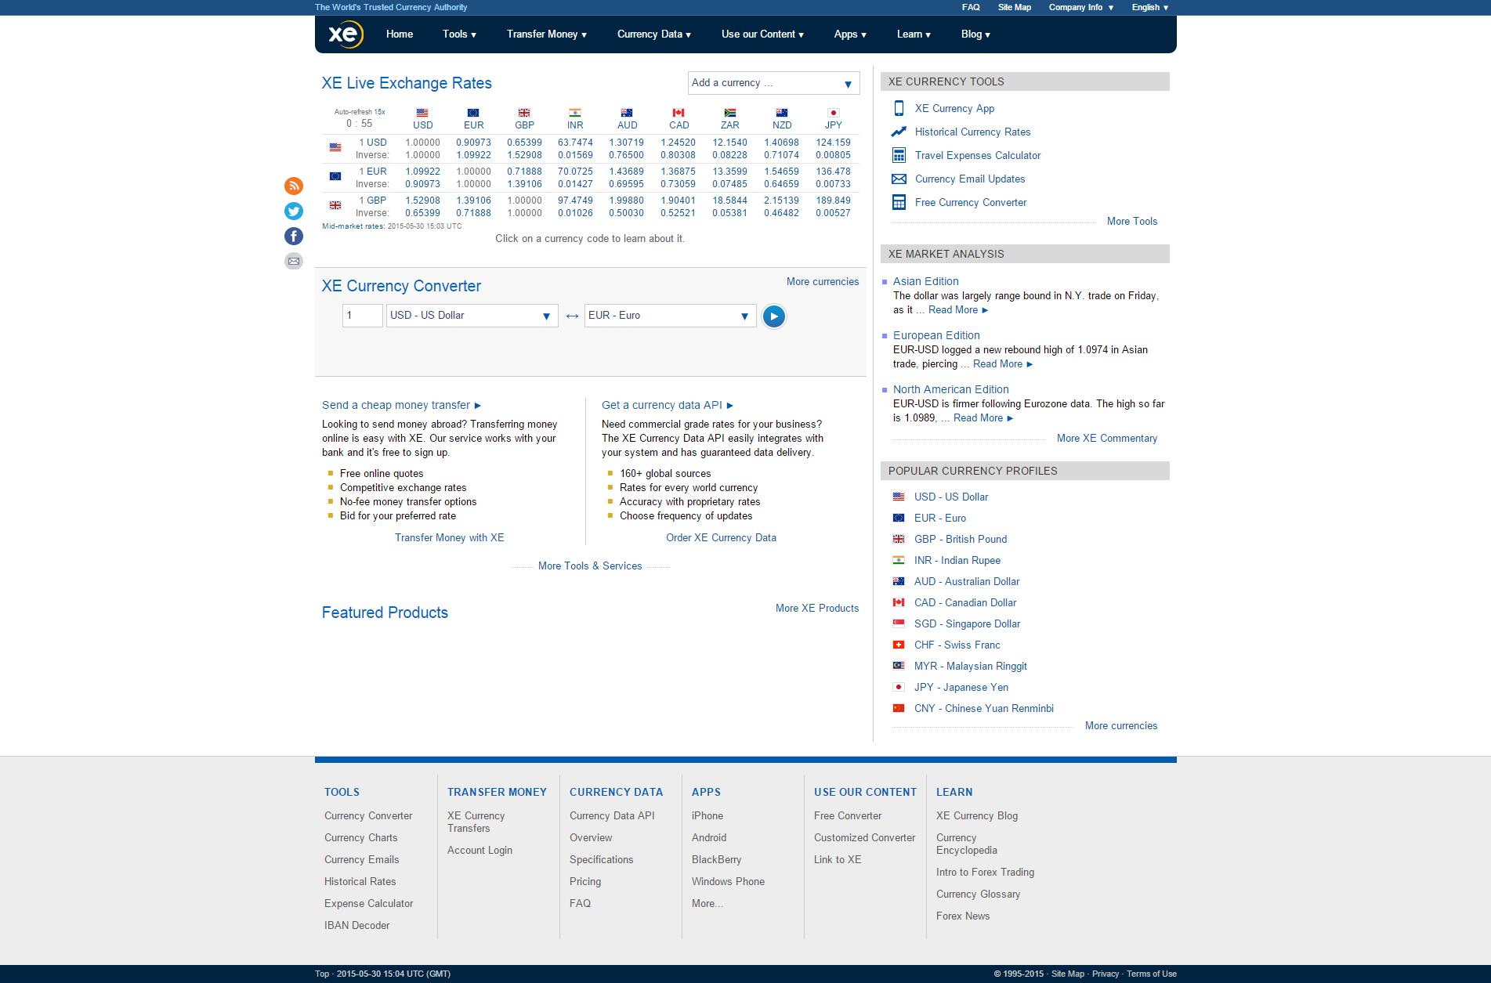The height and width of the screenshot is (983, 1491).
Task: Expand the Transfer Money navigation menu
Action: [546, 34]
